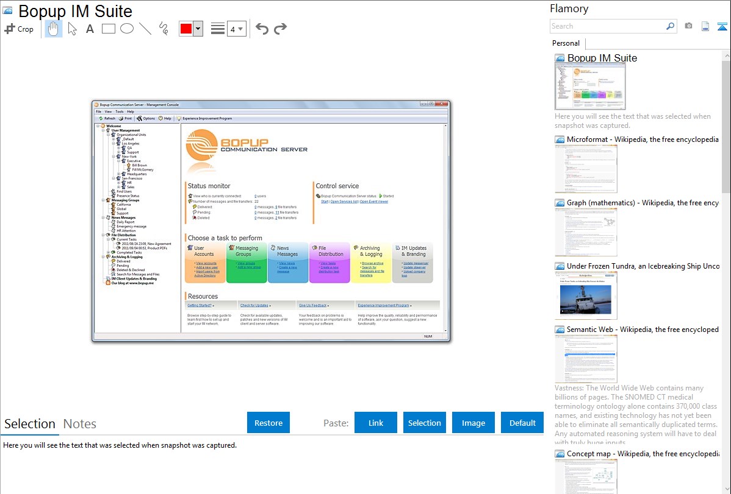Click in the Flamory search field
Viewport: 731px width, 494px height.
tap(607, 26)
